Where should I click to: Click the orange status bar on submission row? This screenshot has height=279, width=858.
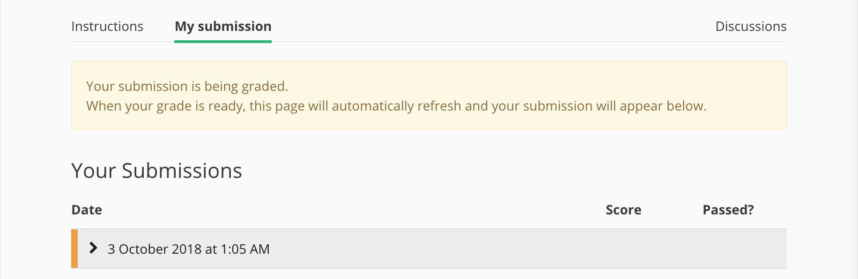pyautogui.click(x=74, y=249)
